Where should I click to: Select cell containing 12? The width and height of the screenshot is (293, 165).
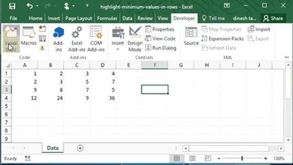(x=24, y=98)
